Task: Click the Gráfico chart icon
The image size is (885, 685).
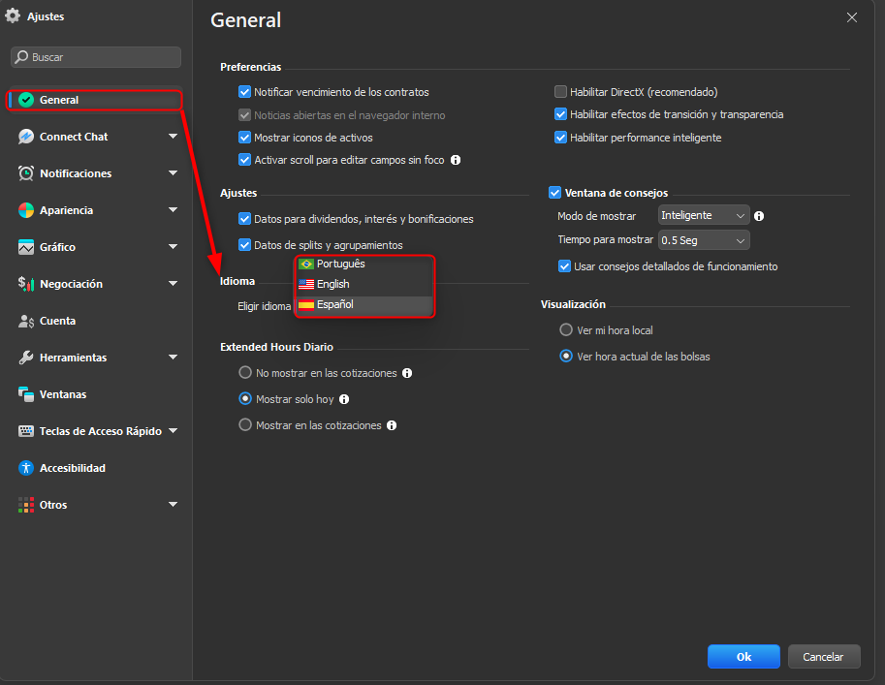Action: [26, 247]
